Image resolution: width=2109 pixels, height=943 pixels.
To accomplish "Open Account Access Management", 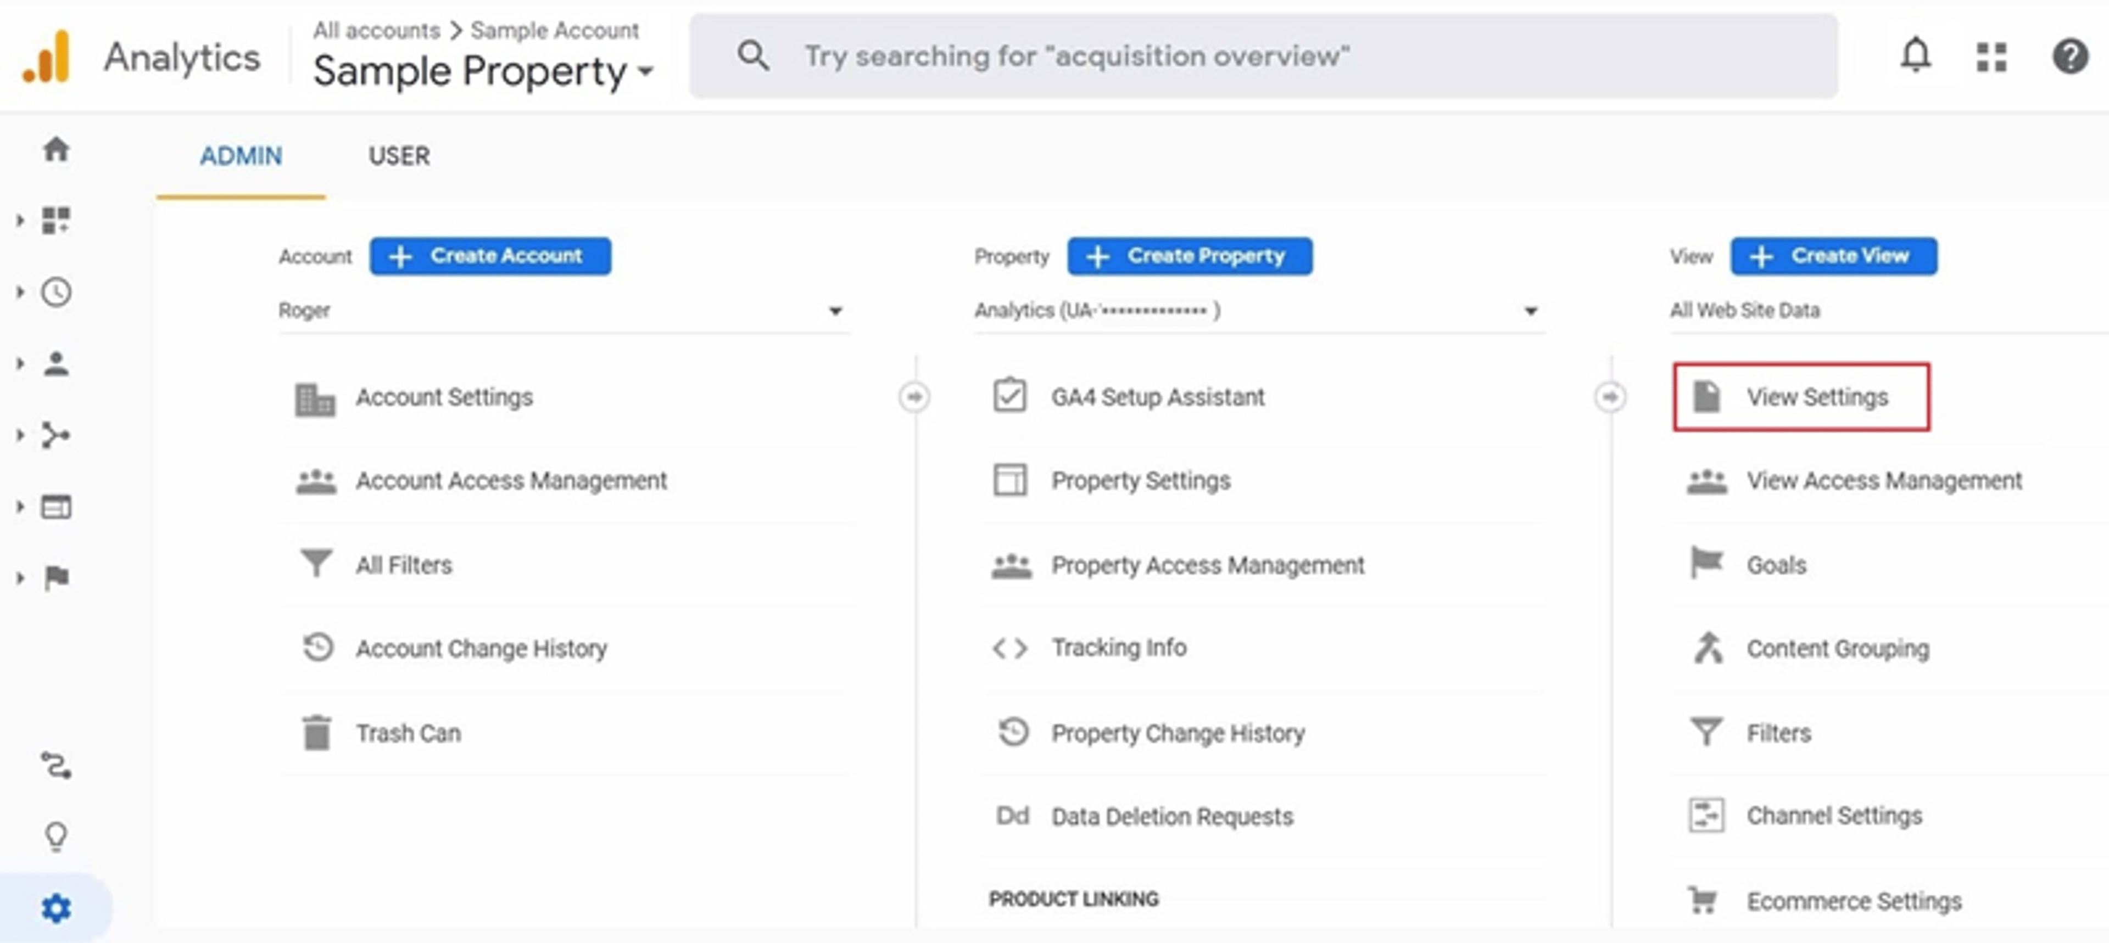I will pos(511,480).
